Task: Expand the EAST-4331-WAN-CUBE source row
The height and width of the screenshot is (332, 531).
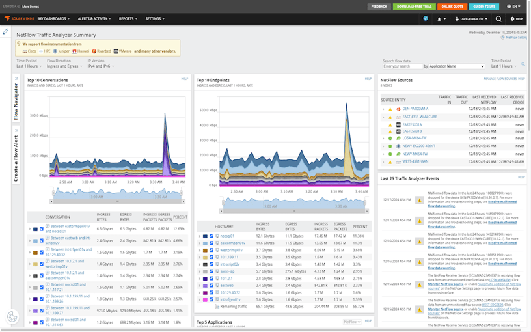Action: coord(383,117)
